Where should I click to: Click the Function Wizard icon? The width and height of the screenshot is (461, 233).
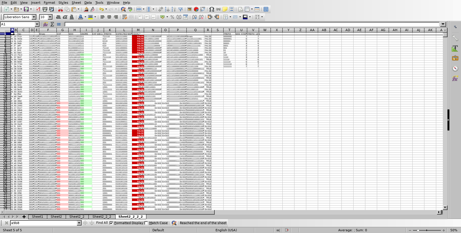click(46, 24)
